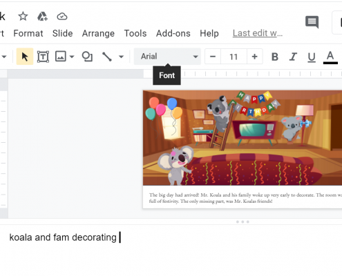Check the cloud save status icon
The height and width of the screenshot is (276, 342).
click(x=62, y=17)
